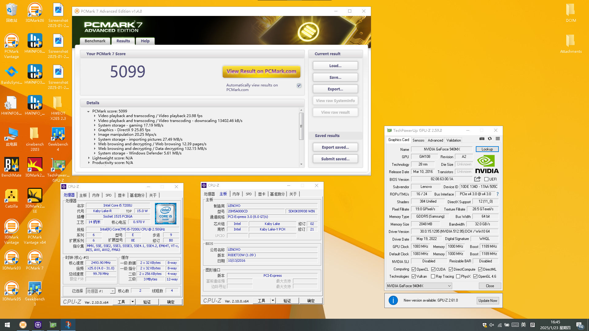Screen dimensions: 589x331
Task: Click the Update Now button
Action: 488,301
